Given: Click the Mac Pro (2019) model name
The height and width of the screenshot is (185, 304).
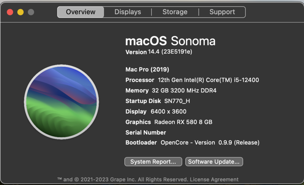Looking at the screenshot, I should pos(147,70).
